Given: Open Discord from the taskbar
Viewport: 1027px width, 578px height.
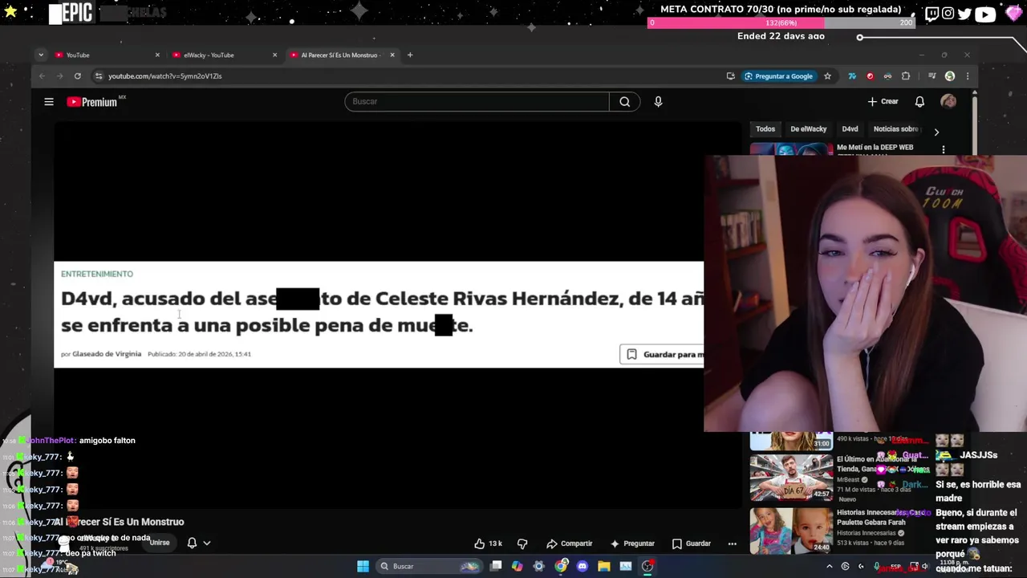Looking at the screenshot, I should (583, 566).
